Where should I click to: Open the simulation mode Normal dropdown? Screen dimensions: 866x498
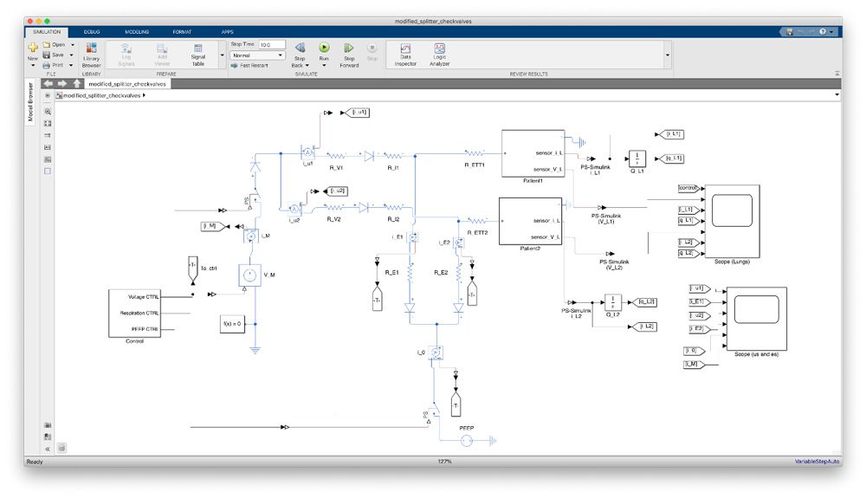(x=257, y=55)
